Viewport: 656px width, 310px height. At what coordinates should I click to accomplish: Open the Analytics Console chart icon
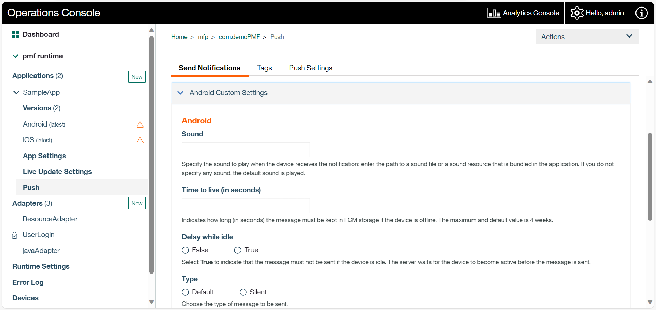pyautogui.click(x=494, y=13)
